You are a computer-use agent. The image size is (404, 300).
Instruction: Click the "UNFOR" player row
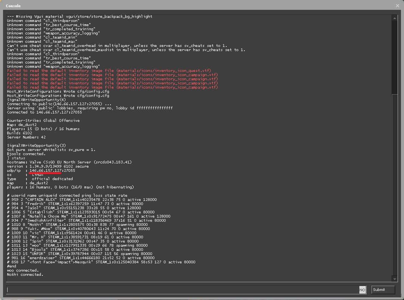pyautogui.click(x=79, y=254)
